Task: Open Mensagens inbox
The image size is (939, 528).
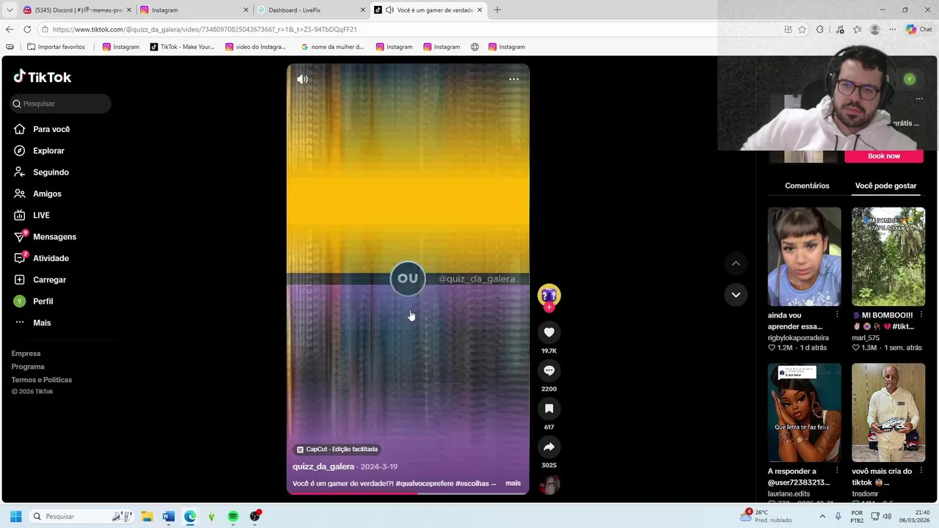Action: [56, 237]
